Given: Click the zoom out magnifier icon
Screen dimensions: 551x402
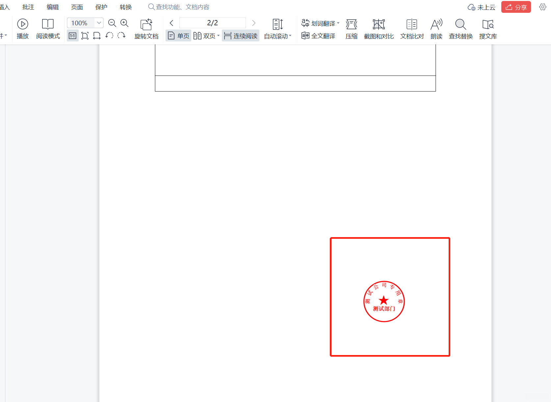Looking at the screenshot, I should 112,23.
